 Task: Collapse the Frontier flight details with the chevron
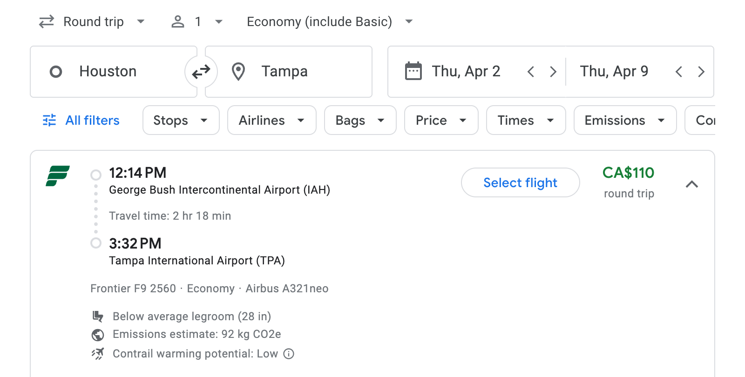(693, 184)
